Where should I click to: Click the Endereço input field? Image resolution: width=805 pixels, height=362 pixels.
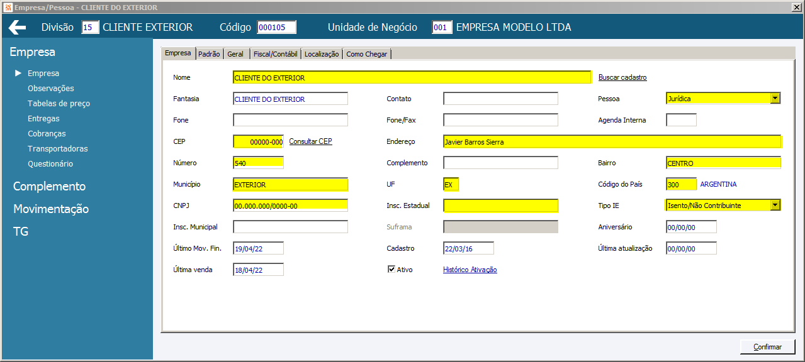612,141
